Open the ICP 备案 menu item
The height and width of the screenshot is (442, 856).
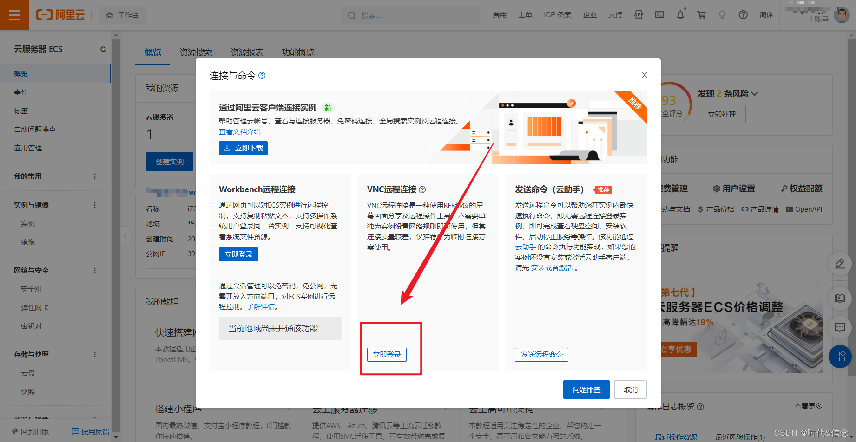pyautogui.click(x=558, y=15)
